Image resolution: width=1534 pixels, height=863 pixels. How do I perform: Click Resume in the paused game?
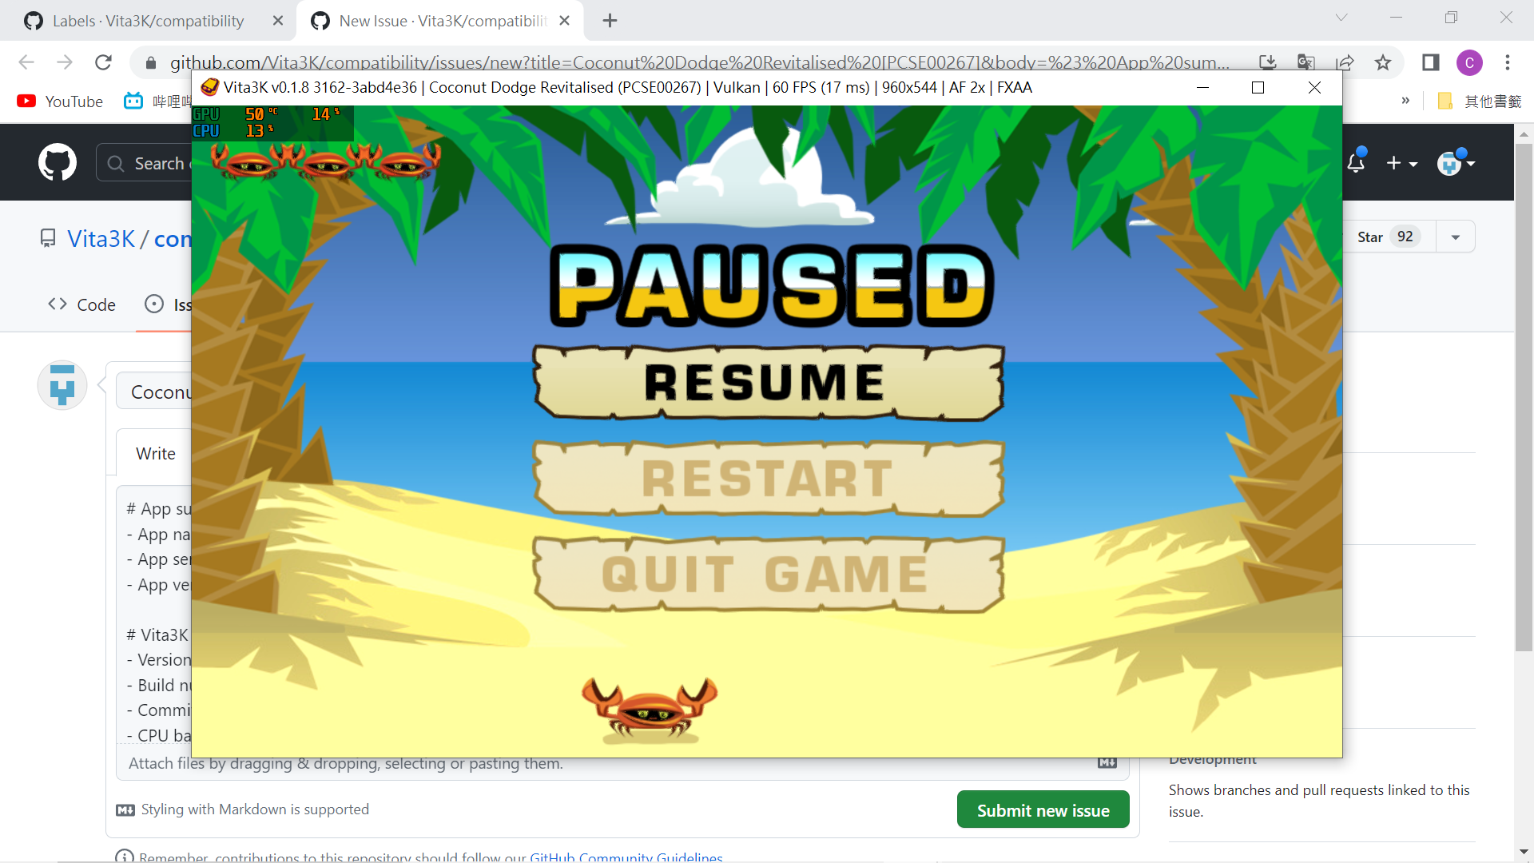(767, 382)
